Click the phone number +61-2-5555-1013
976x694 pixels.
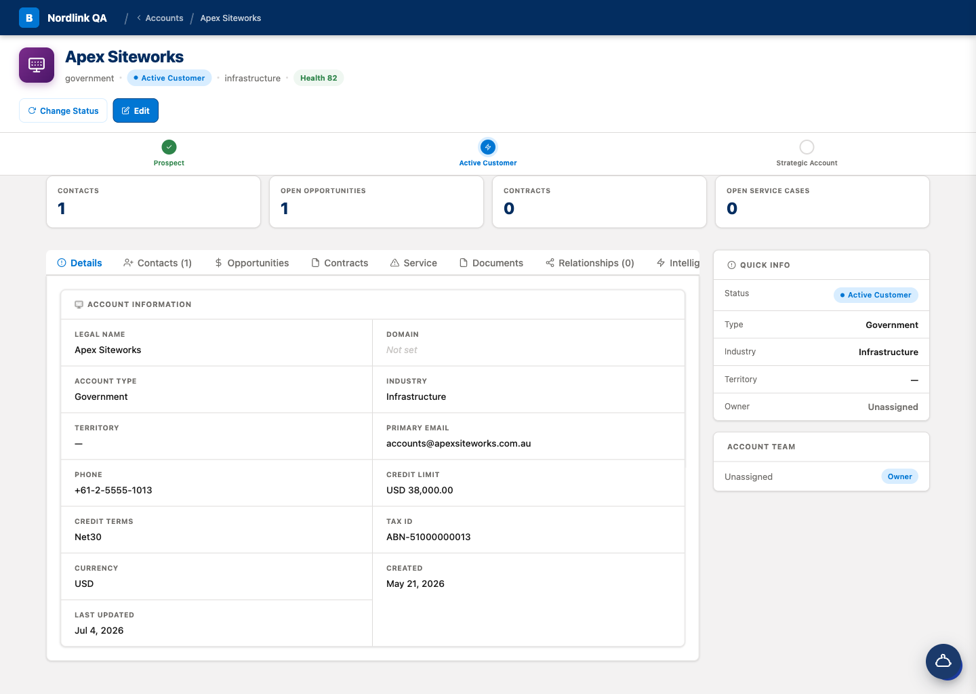[113, 490]
